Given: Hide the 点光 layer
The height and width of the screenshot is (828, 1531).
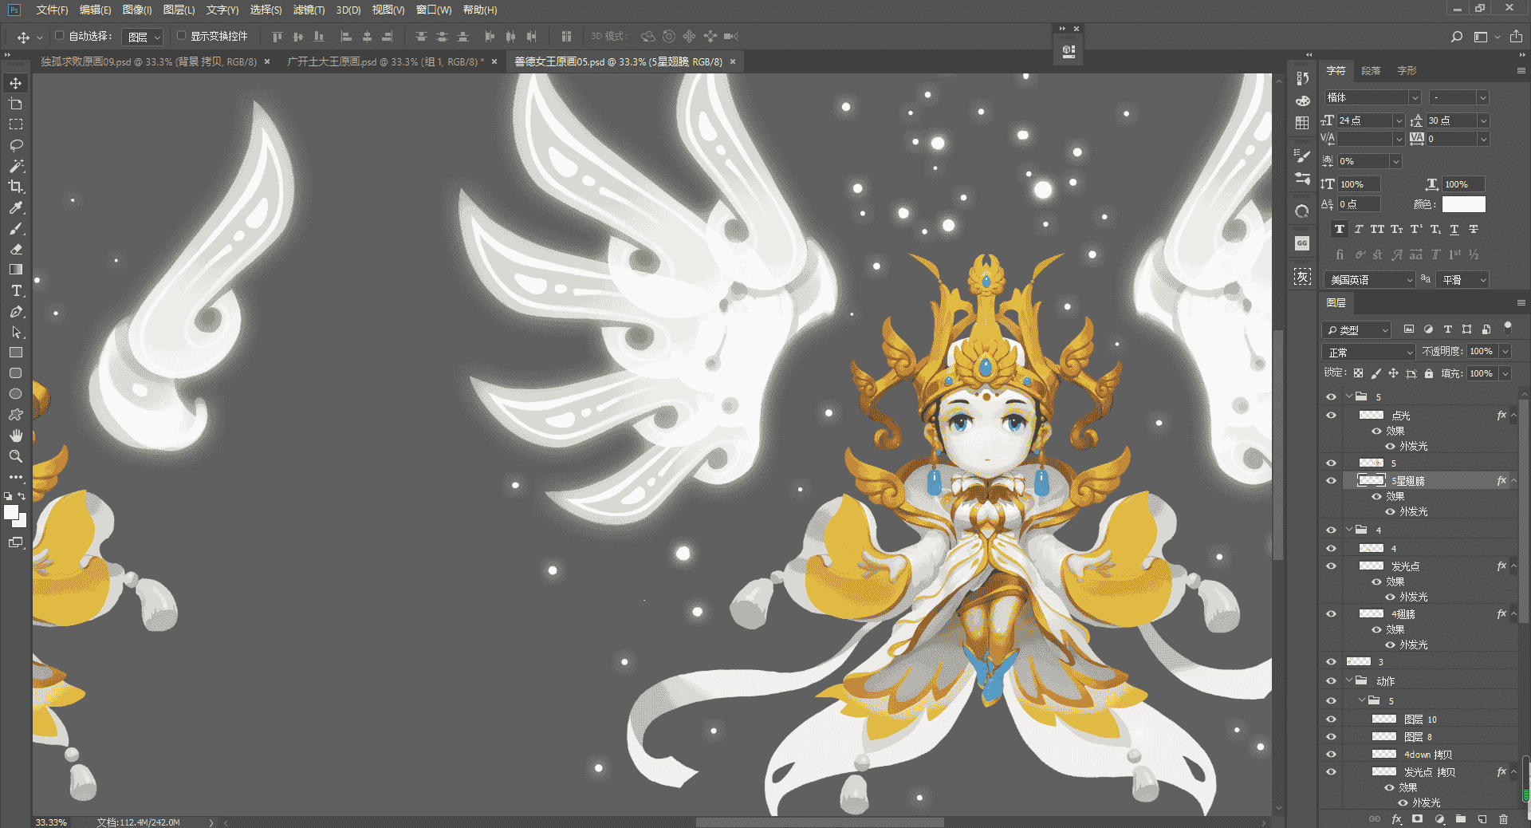Looking at the screenshot, I should tap(1331, 416).
